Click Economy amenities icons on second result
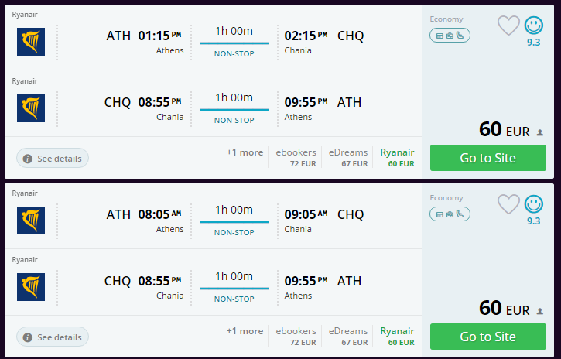Viewport: 561px width, 359px height. [450, 214]
